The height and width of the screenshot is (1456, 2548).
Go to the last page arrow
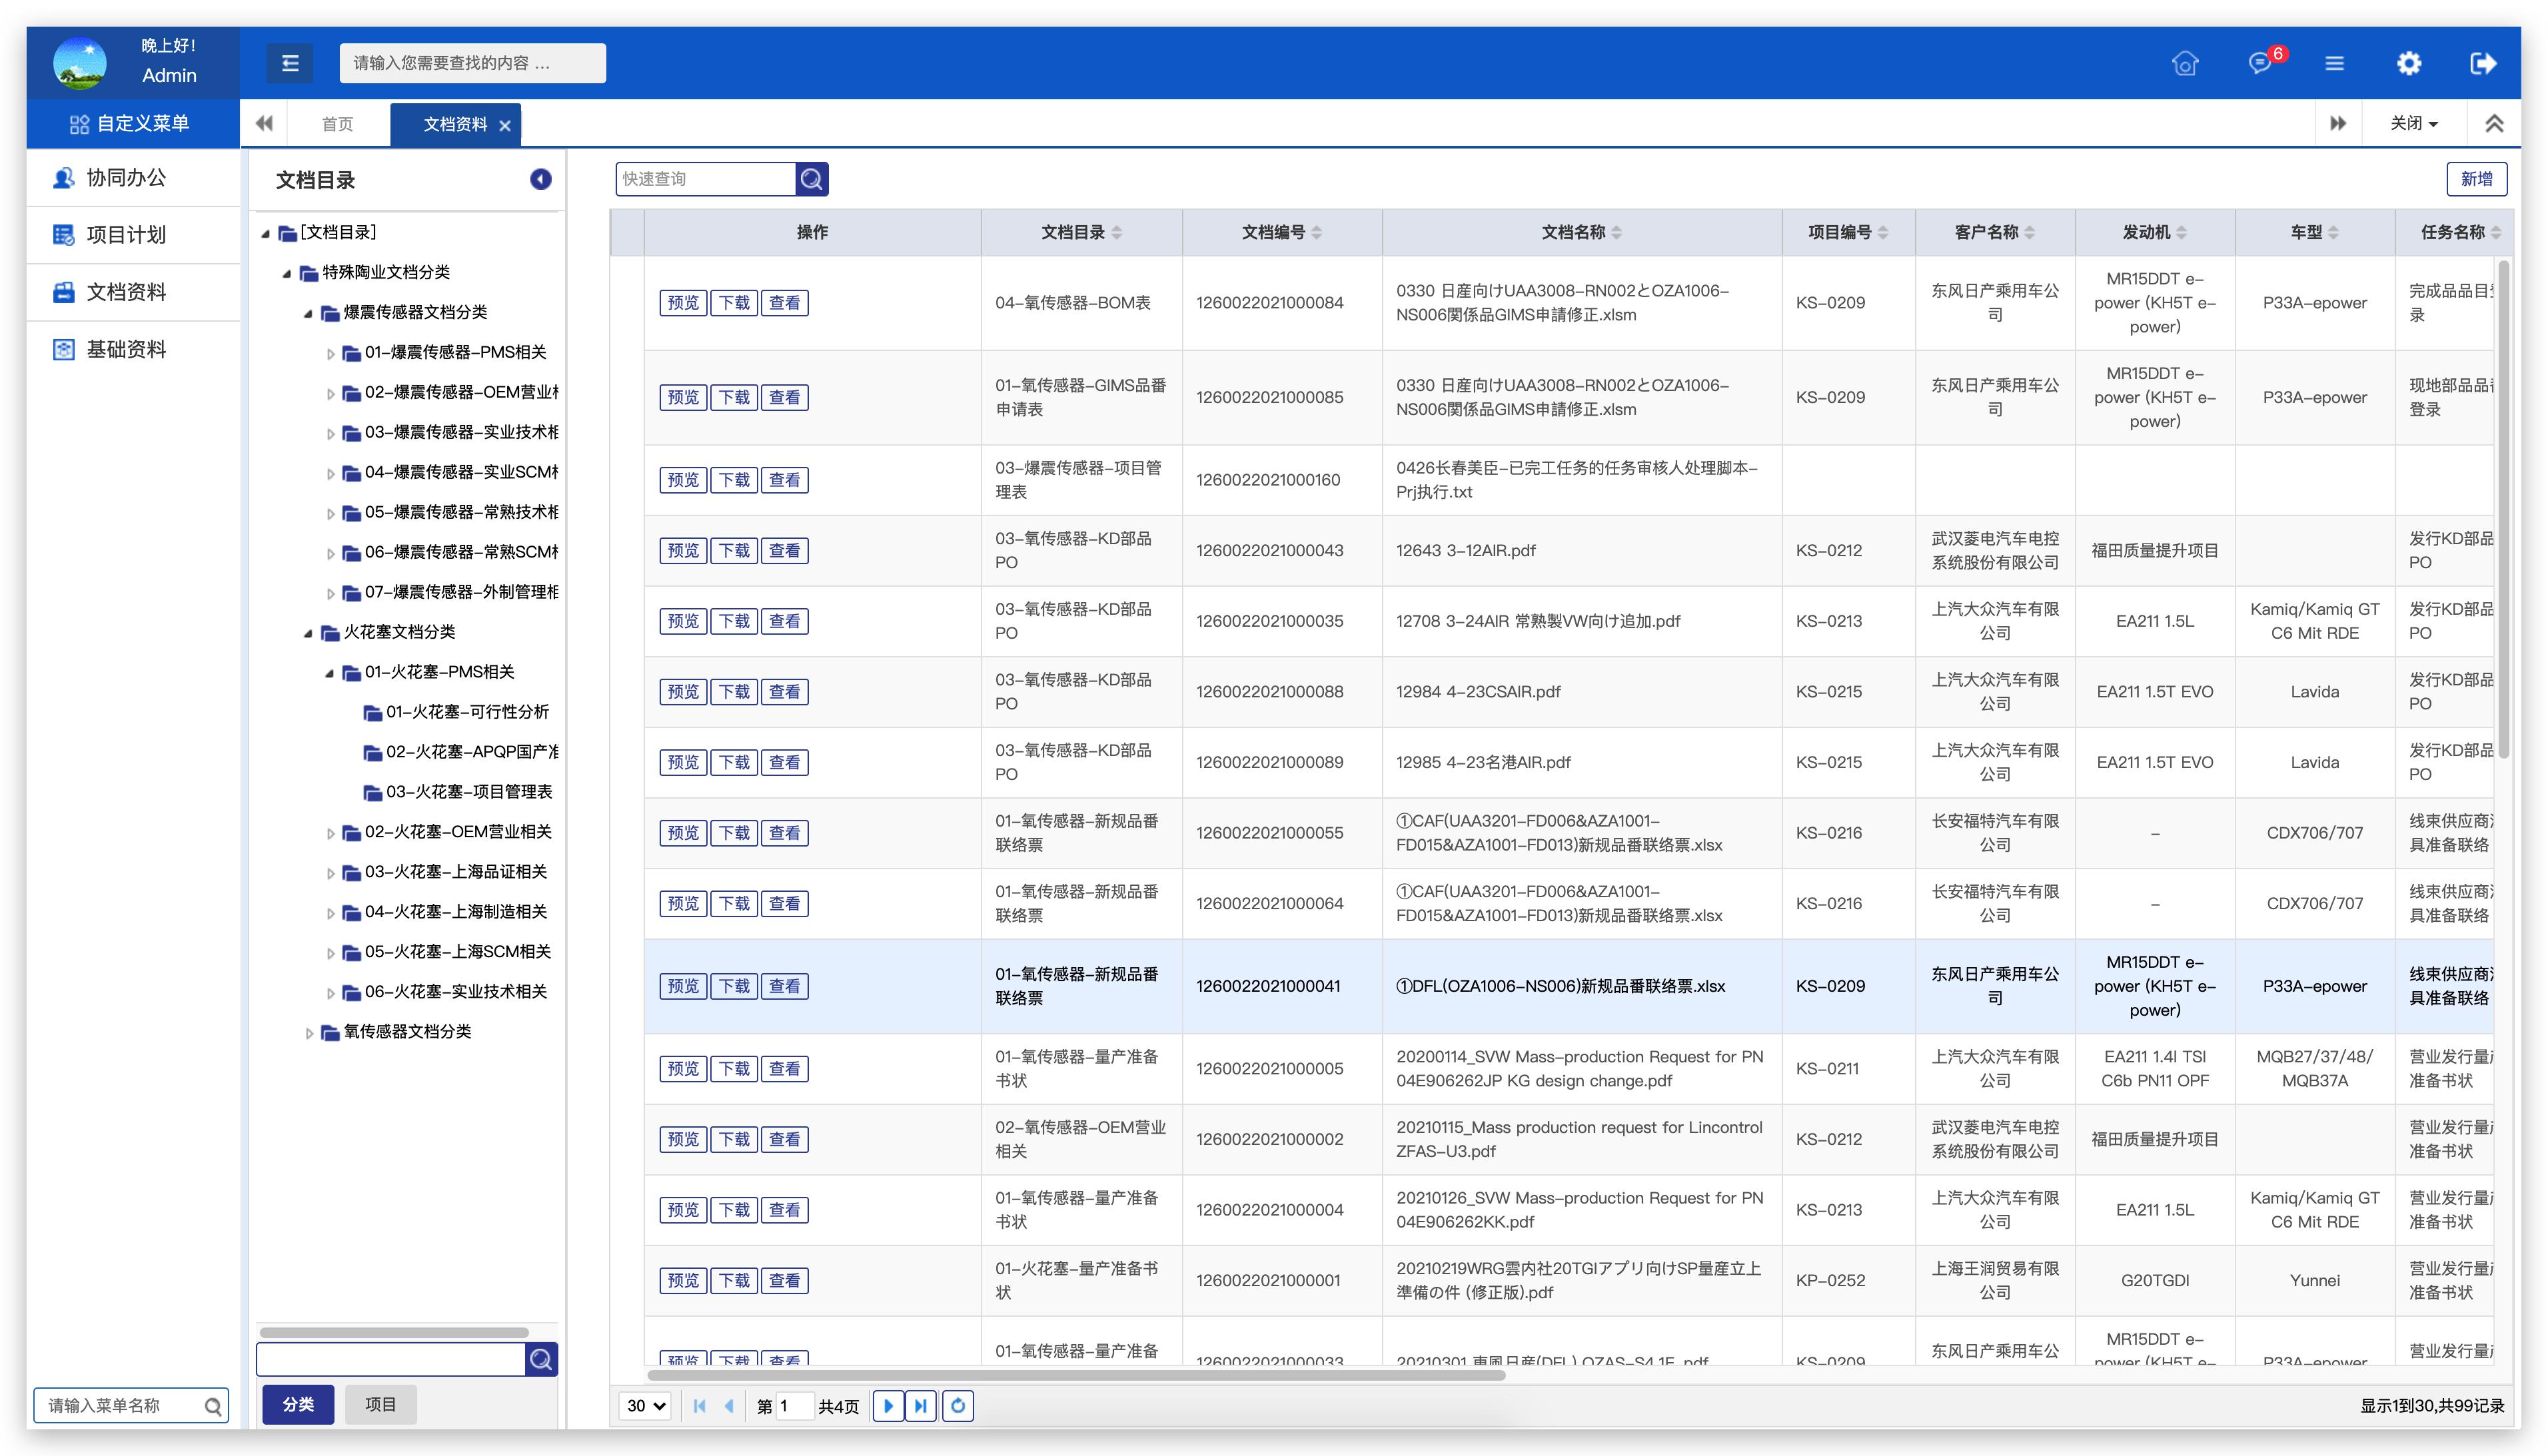coord(920,1405)
